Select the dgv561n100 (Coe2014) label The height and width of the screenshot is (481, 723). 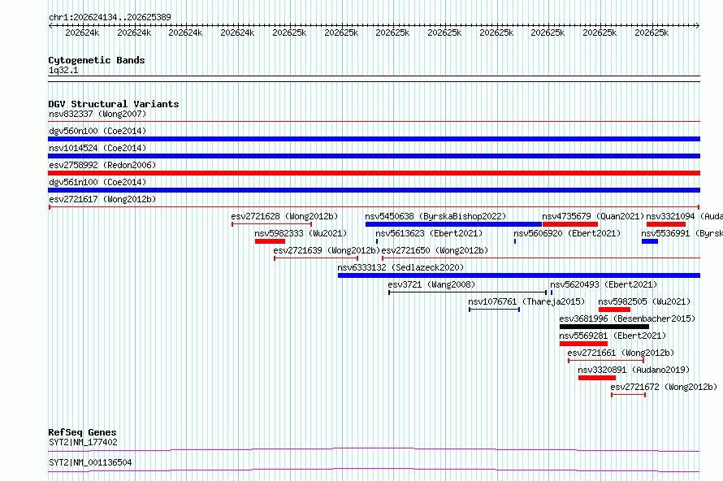point(97,182)
